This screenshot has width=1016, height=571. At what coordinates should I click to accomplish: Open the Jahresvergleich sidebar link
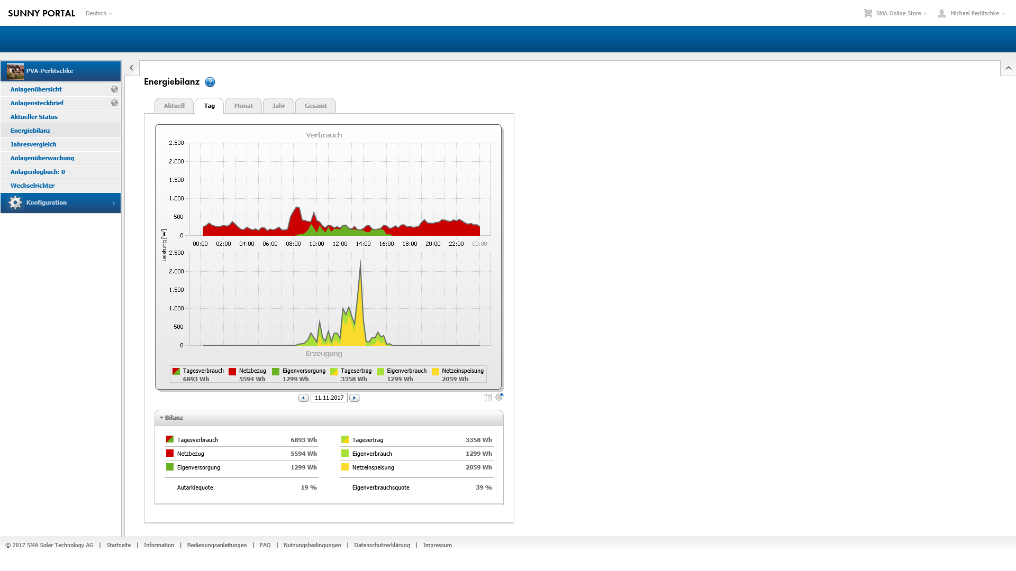[33, 144]
